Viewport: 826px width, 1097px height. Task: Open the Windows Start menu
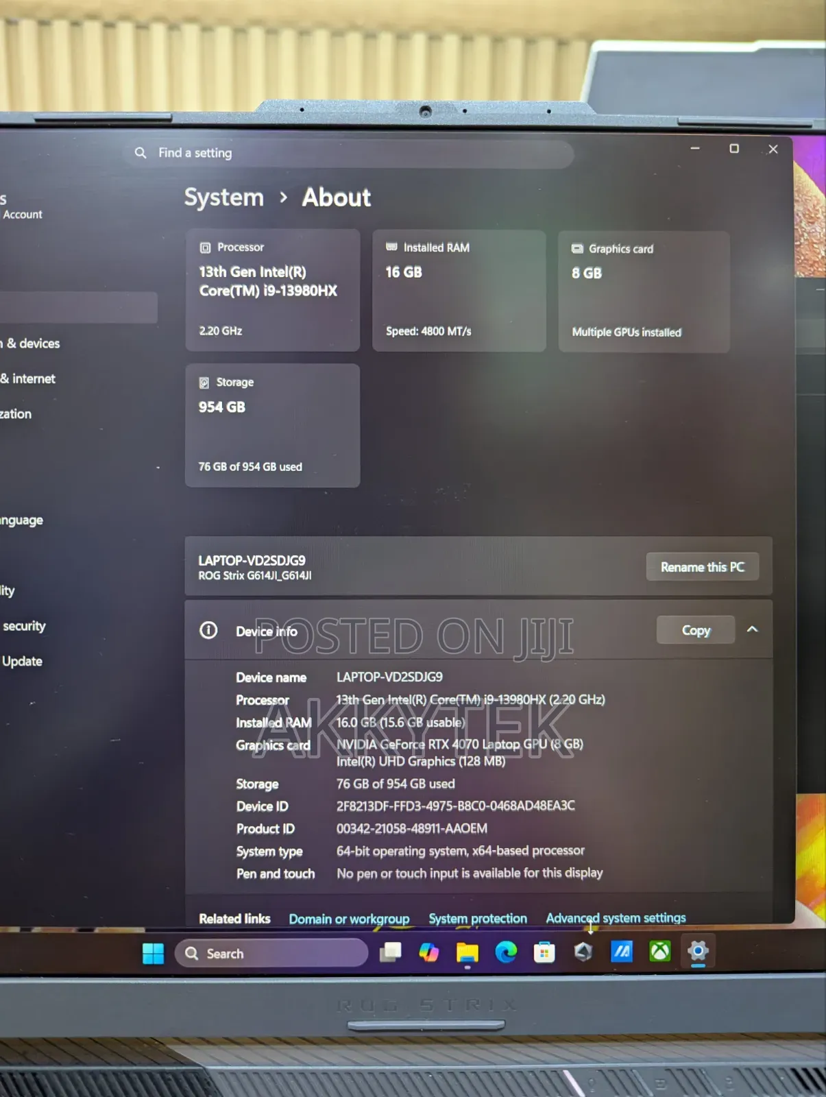point(153,953)
